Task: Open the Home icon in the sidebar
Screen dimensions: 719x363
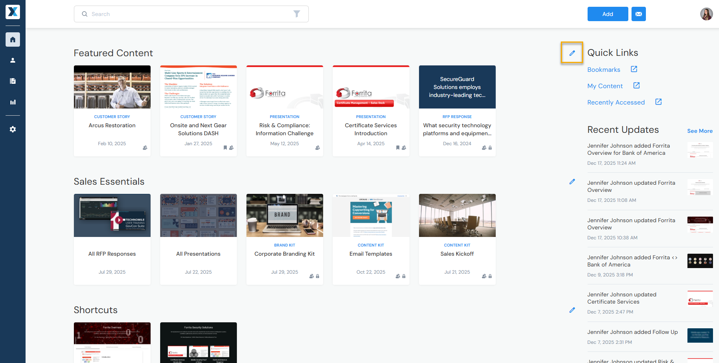Action: pyautogui.click(x=13, y=39)
